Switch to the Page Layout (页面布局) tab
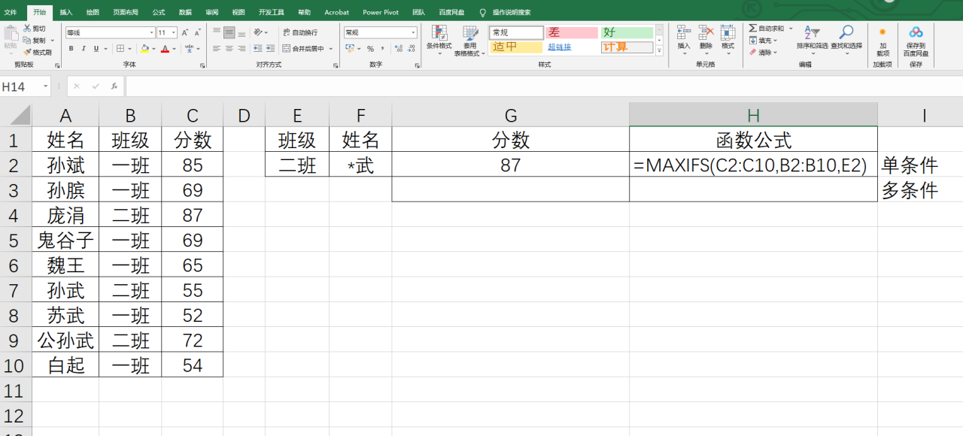 [125, 12]
